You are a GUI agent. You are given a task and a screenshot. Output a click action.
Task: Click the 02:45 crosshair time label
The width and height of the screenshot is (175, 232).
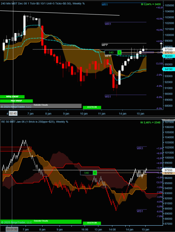tap(13, 114)
